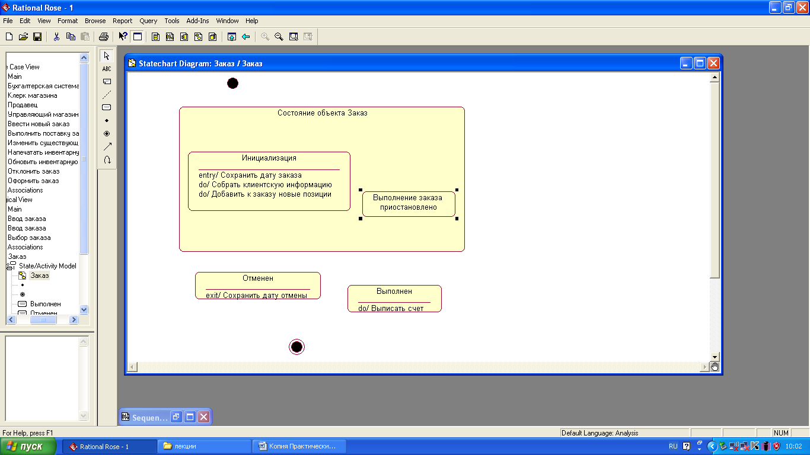Choose the Transition to Self tool

[107, 160]
